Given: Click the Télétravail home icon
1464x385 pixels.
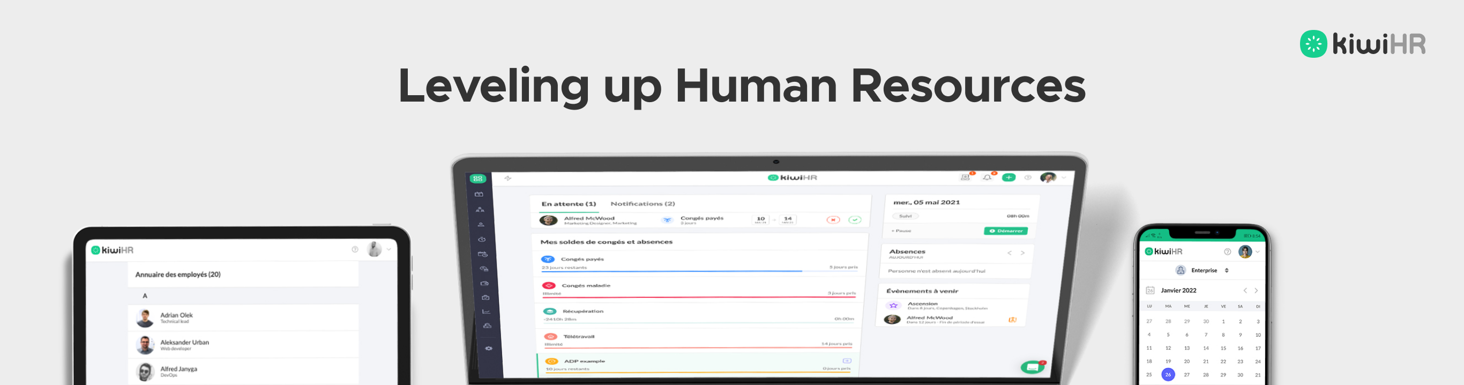Looking at the screenshot, I should click(551, 336).
